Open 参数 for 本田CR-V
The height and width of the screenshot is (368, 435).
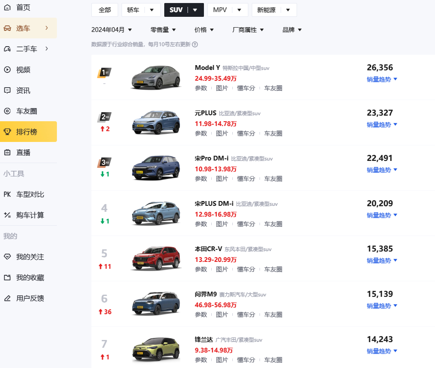tap(201, 269)
